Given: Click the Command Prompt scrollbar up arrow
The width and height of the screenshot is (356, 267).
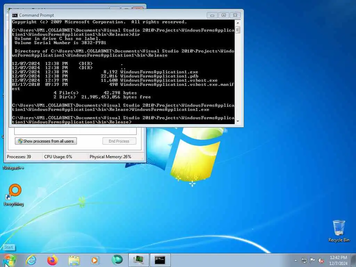Looking at the screenshot, I should coord(238,23).
